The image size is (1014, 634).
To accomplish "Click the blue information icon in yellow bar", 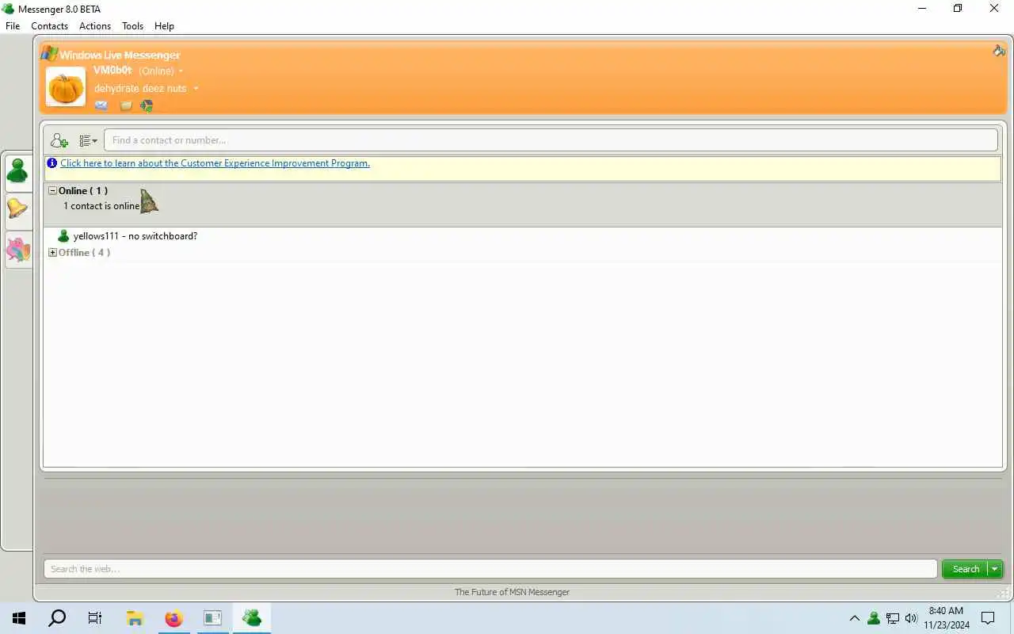I will tap(52, 163).
